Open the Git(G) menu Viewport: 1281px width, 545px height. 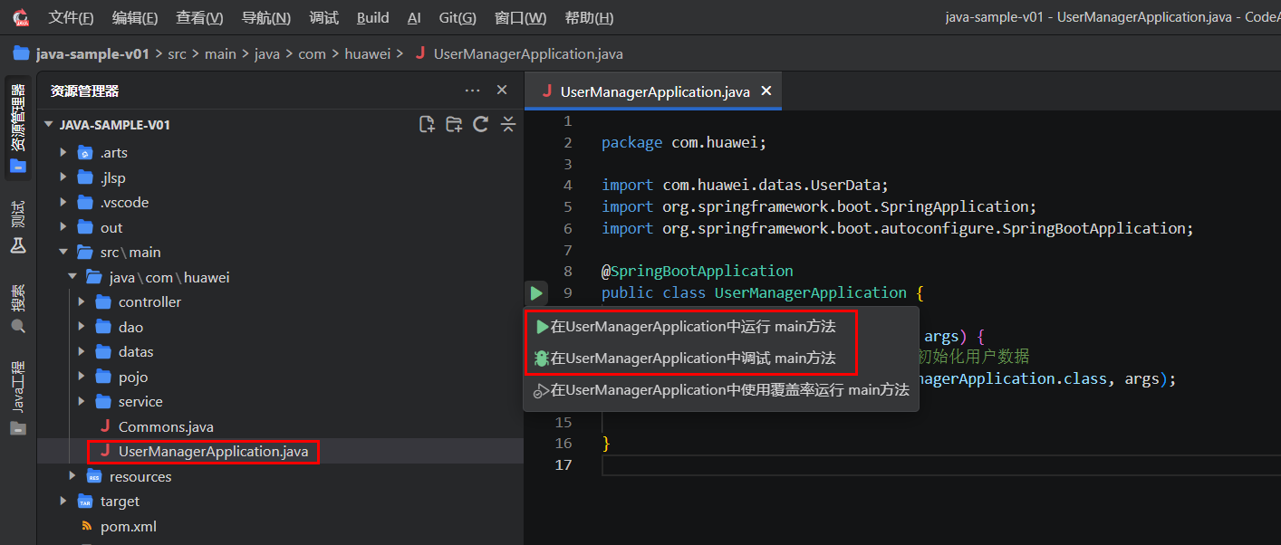(457, 18)
